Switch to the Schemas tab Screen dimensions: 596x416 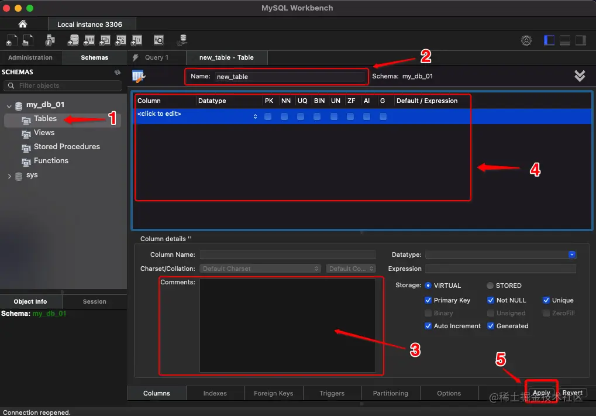[95, 57]
